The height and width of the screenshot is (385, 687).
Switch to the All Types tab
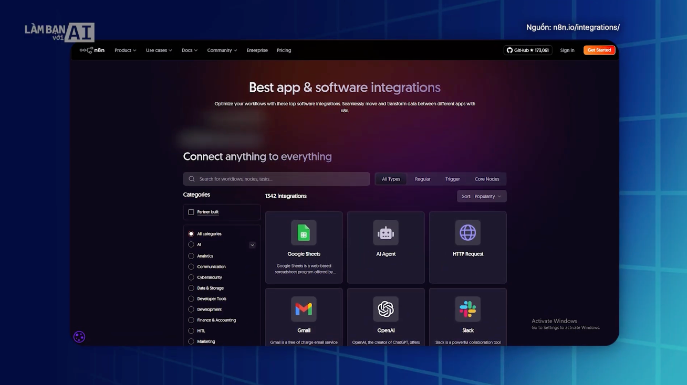coord(391,179)
